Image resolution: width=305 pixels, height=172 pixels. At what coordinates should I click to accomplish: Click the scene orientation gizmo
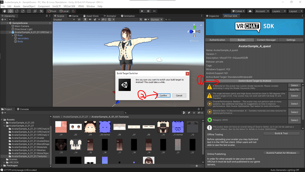194,31
